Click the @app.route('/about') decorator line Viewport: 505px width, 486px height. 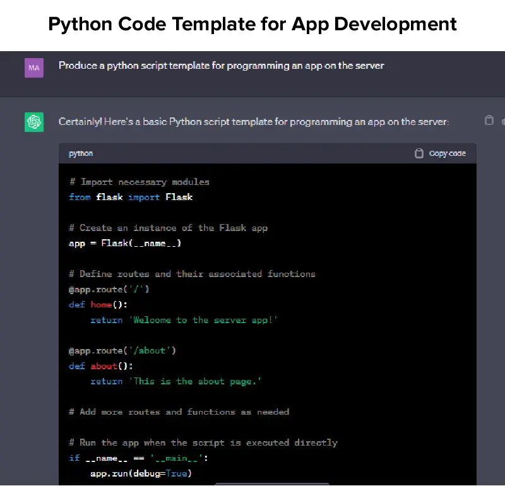point(122,350)
